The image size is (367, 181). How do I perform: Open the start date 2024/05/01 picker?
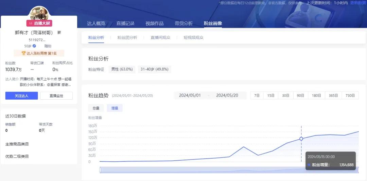190,96
